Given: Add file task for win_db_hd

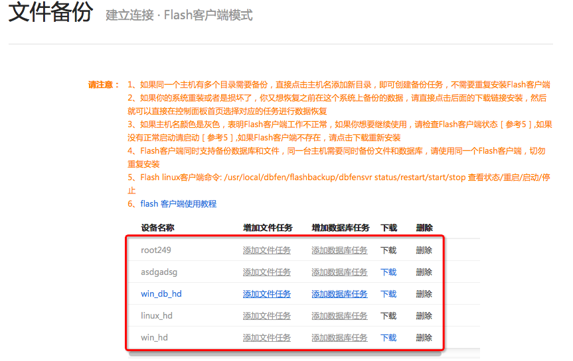Looking at the screenshot, I should point(266,294).
